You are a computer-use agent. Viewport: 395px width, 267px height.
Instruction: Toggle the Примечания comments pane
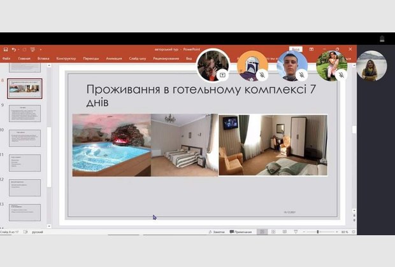pos(240,232)
